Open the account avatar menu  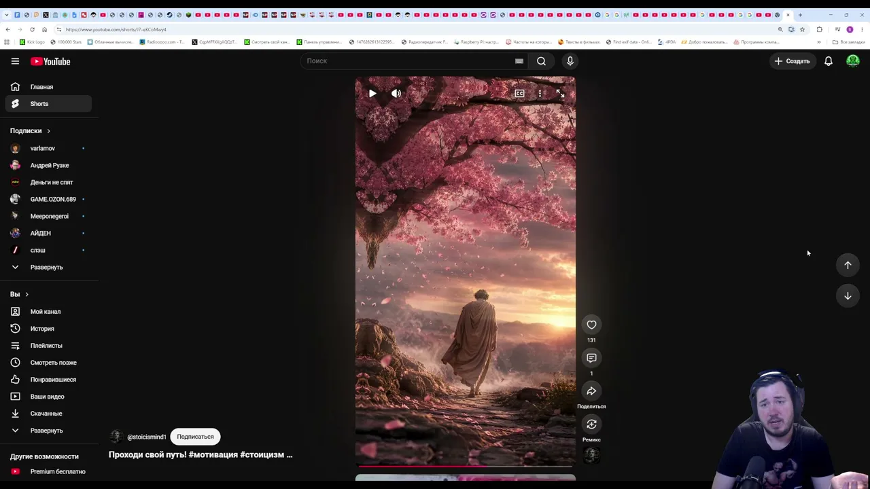click(853, 61)
